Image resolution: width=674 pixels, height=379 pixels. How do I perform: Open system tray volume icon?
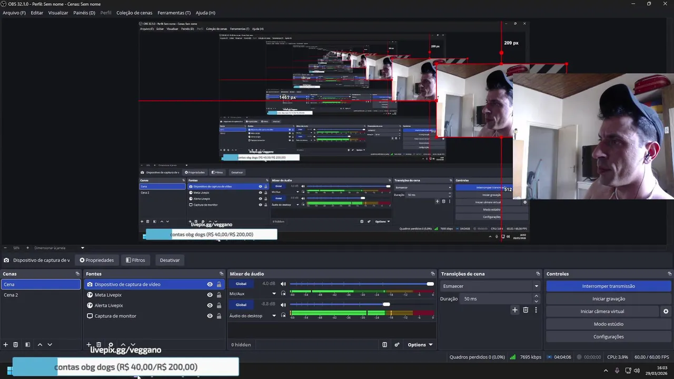coord(637,371)
